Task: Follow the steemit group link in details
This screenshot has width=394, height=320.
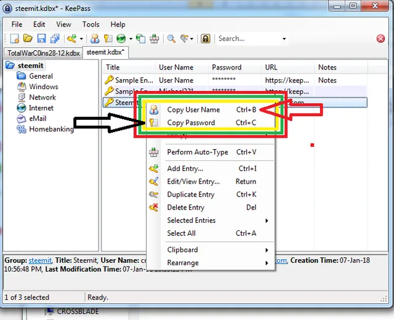Action: coord(40,260)
